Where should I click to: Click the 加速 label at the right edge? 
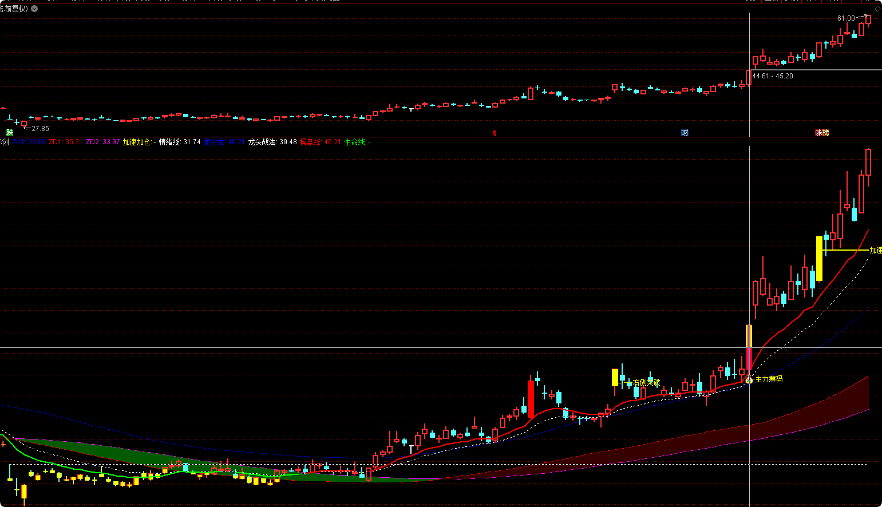point(875,251)
